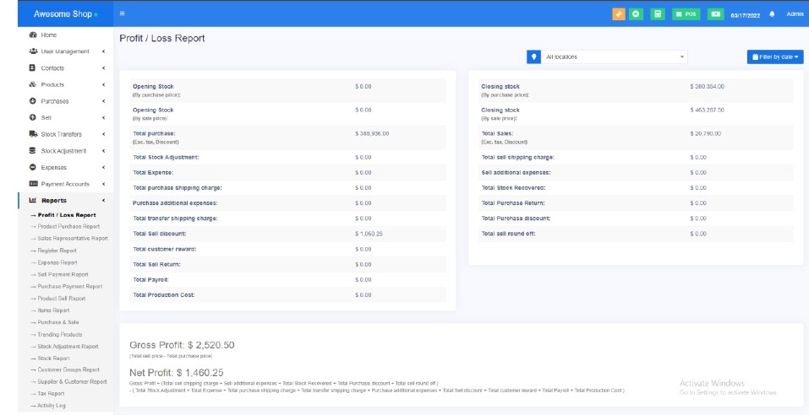Image resolution: width=809 pixels, height=415 pixels.
Task: Click the Stock Transfers truck icon
Action: click(33, 134)
